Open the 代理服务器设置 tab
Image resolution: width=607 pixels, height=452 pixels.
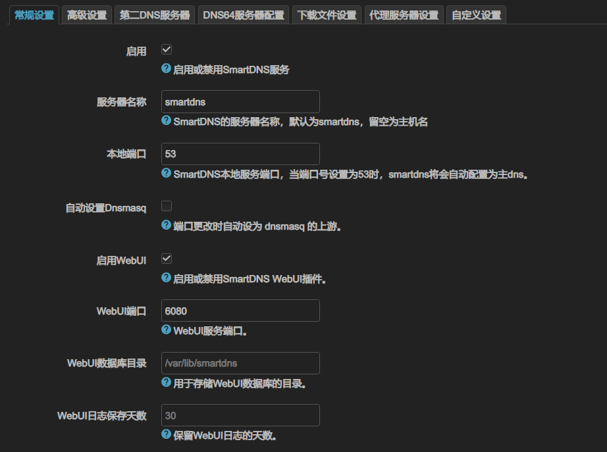pos(405,14)
